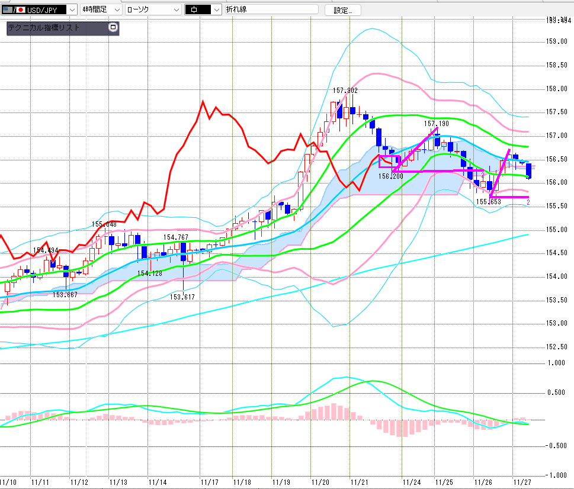Viewport: 574px width, 489px height.
Task: Expand the 4時間足 timeframe dropdown
Action: coord(116,10)
